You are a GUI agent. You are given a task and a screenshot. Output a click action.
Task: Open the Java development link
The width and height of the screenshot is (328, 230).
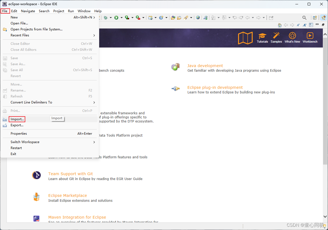pyautogui.click(x=205, y=66)
